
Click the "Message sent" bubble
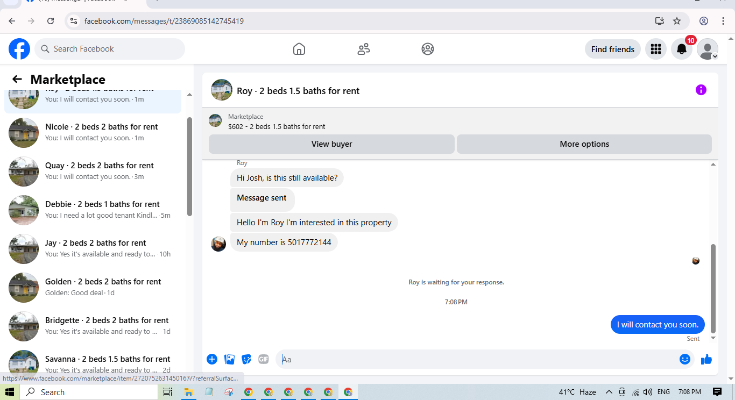click(262, 198)
